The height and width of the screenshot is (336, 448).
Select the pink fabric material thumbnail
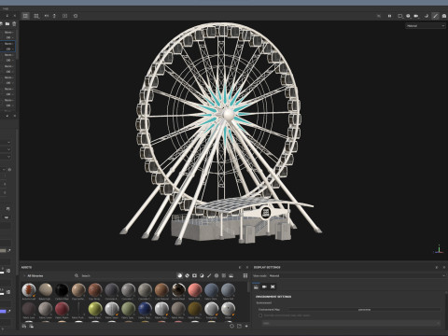coord(195,290)
